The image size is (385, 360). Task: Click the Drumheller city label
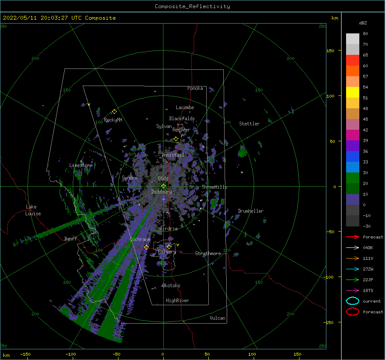pos(251,211)
